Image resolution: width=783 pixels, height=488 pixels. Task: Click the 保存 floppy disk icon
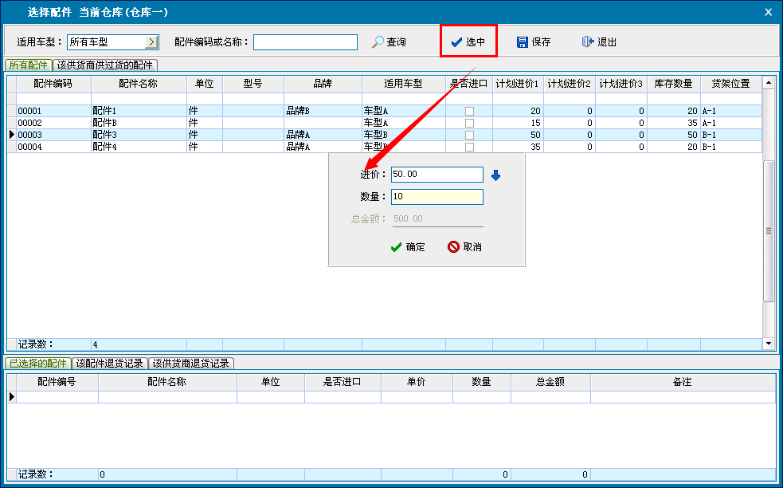[523, 42]
